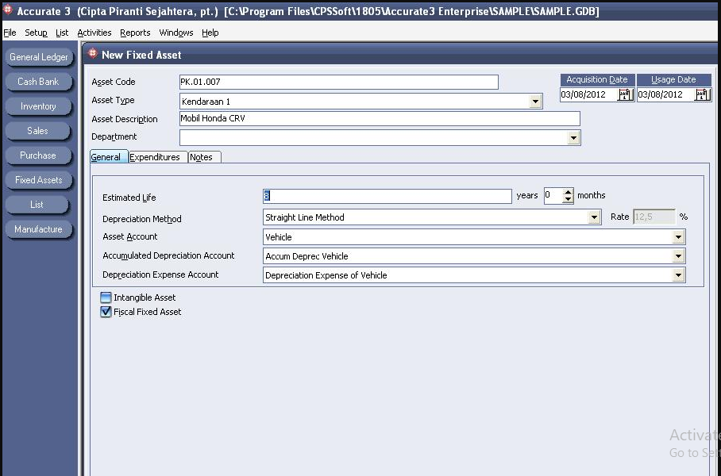Expand the Depreciation Method dropdown
This screenshot has width=721, height=476.
tap(594, 217)
